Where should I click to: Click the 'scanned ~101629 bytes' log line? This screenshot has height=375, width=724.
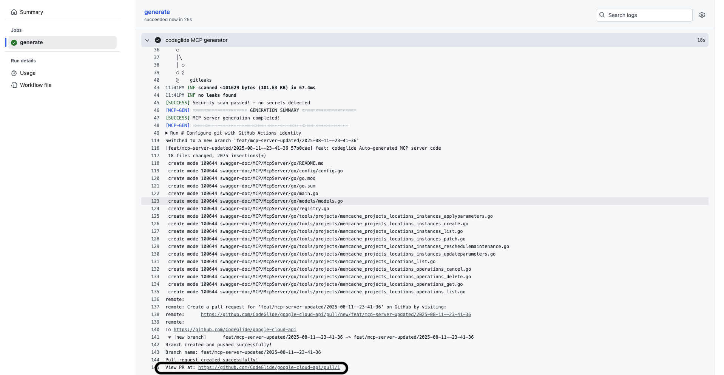[x=240, y=88]
